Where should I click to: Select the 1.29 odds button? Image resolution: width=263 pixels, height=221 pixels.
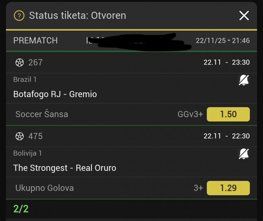[x=228, y=188]
